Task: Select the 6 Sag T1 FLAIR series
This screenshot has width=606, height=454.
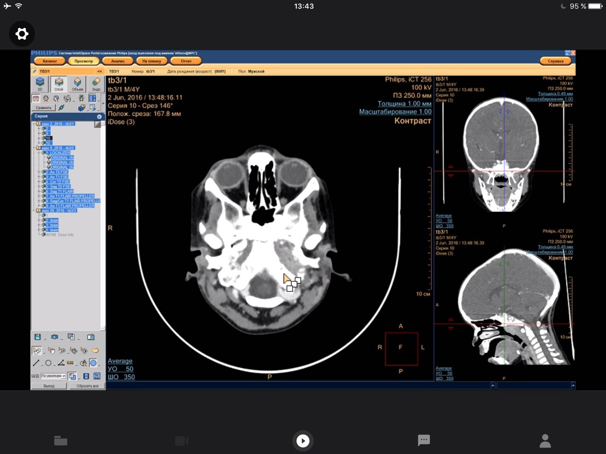Action: [x=60, y=191]
